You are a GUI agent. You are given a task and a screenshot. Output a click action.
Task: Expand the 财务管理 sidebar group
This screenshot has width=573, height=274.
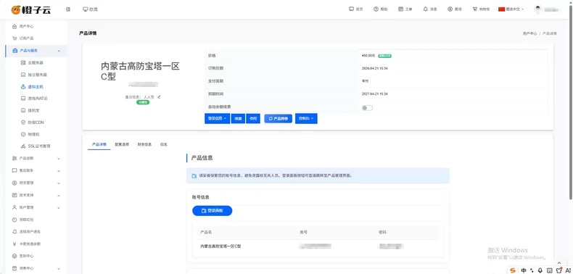tap(36, 183)
